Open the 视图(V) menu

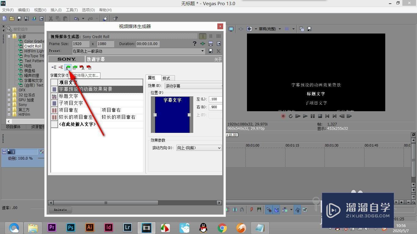point(40,10)
